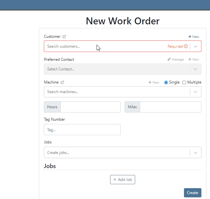Expand the Search machines dropdown chevron
The image size is (210, 199).
195,92
